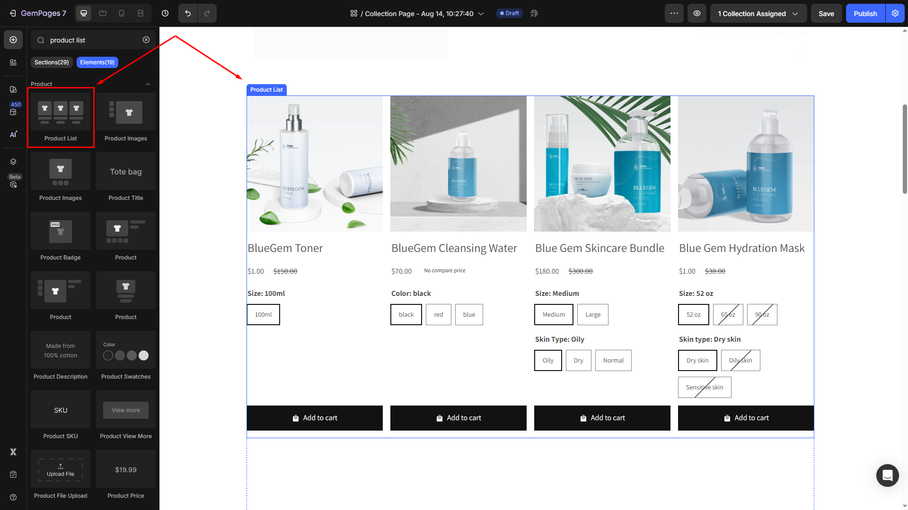Open the live chat support bubble

[887, 475]
